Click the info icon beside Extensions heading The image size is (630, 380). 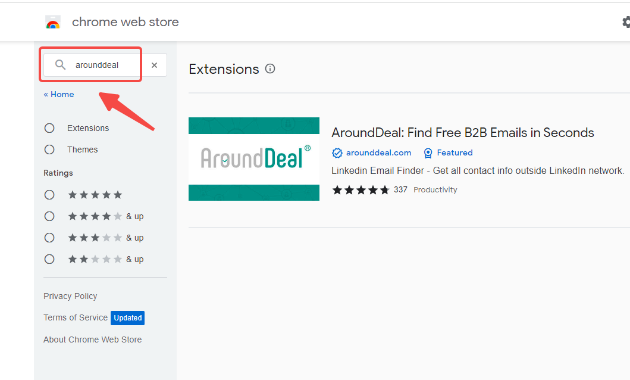click(x=270, y=68)
